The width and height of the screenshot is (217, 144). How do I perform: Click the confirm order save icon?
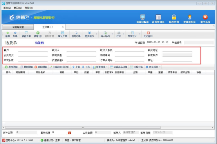[63, 33]
